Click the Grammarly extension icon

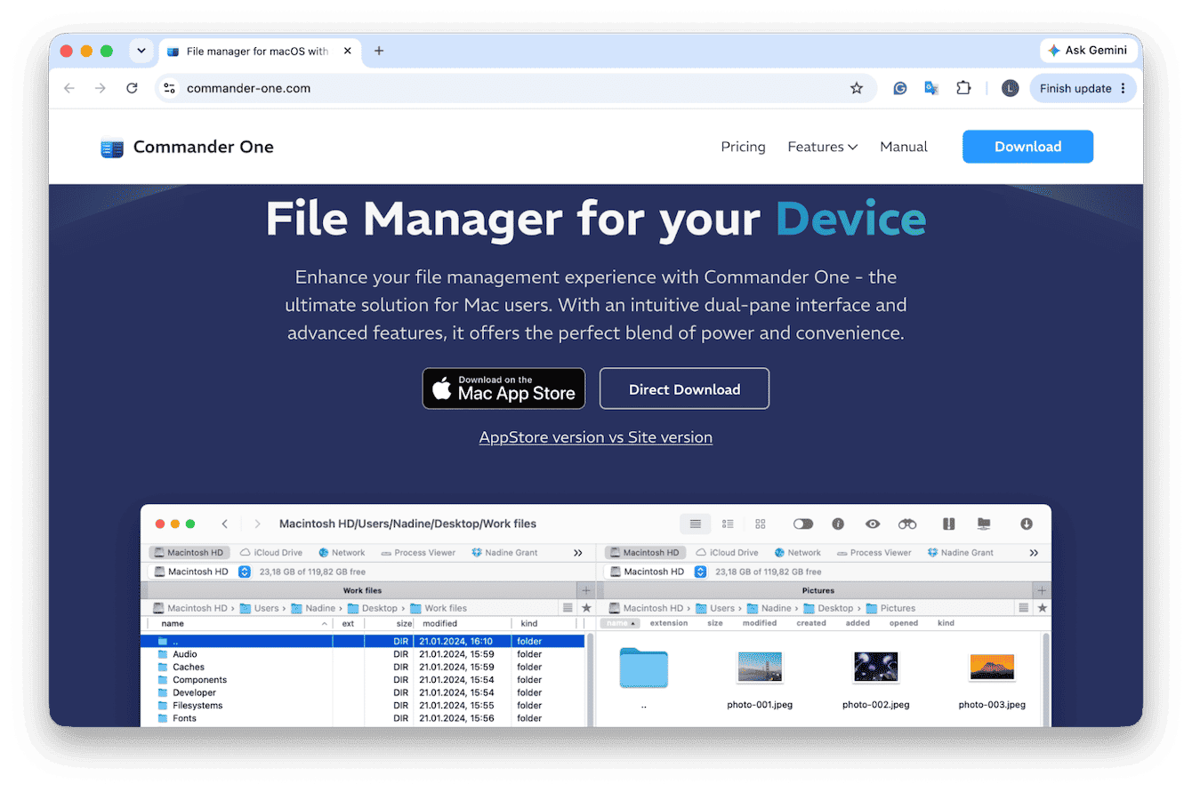point(900,88)
